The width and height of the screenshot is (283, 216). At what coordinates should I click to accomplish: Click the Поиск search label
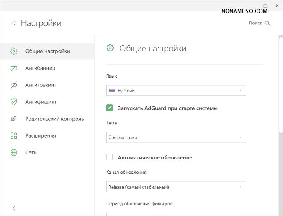tap(255, 23)
